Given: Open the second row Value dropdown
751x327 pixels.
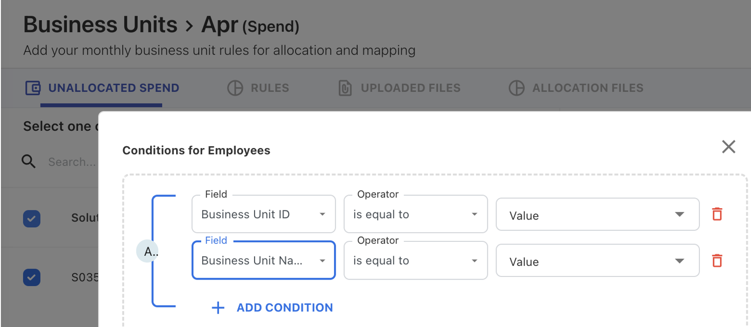Looking at the screenshot, I should (x=597, y=261).
